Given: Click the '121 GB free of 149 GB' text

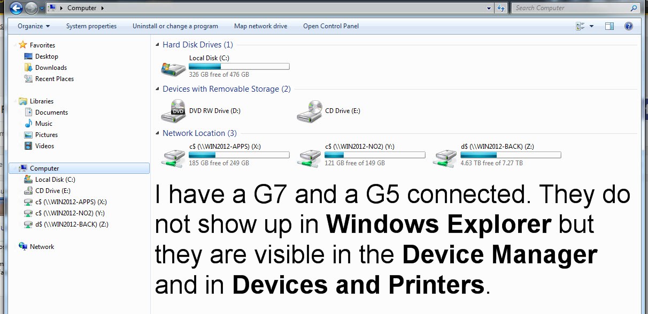Looking at the screenshot, I should tap(355, 163).
